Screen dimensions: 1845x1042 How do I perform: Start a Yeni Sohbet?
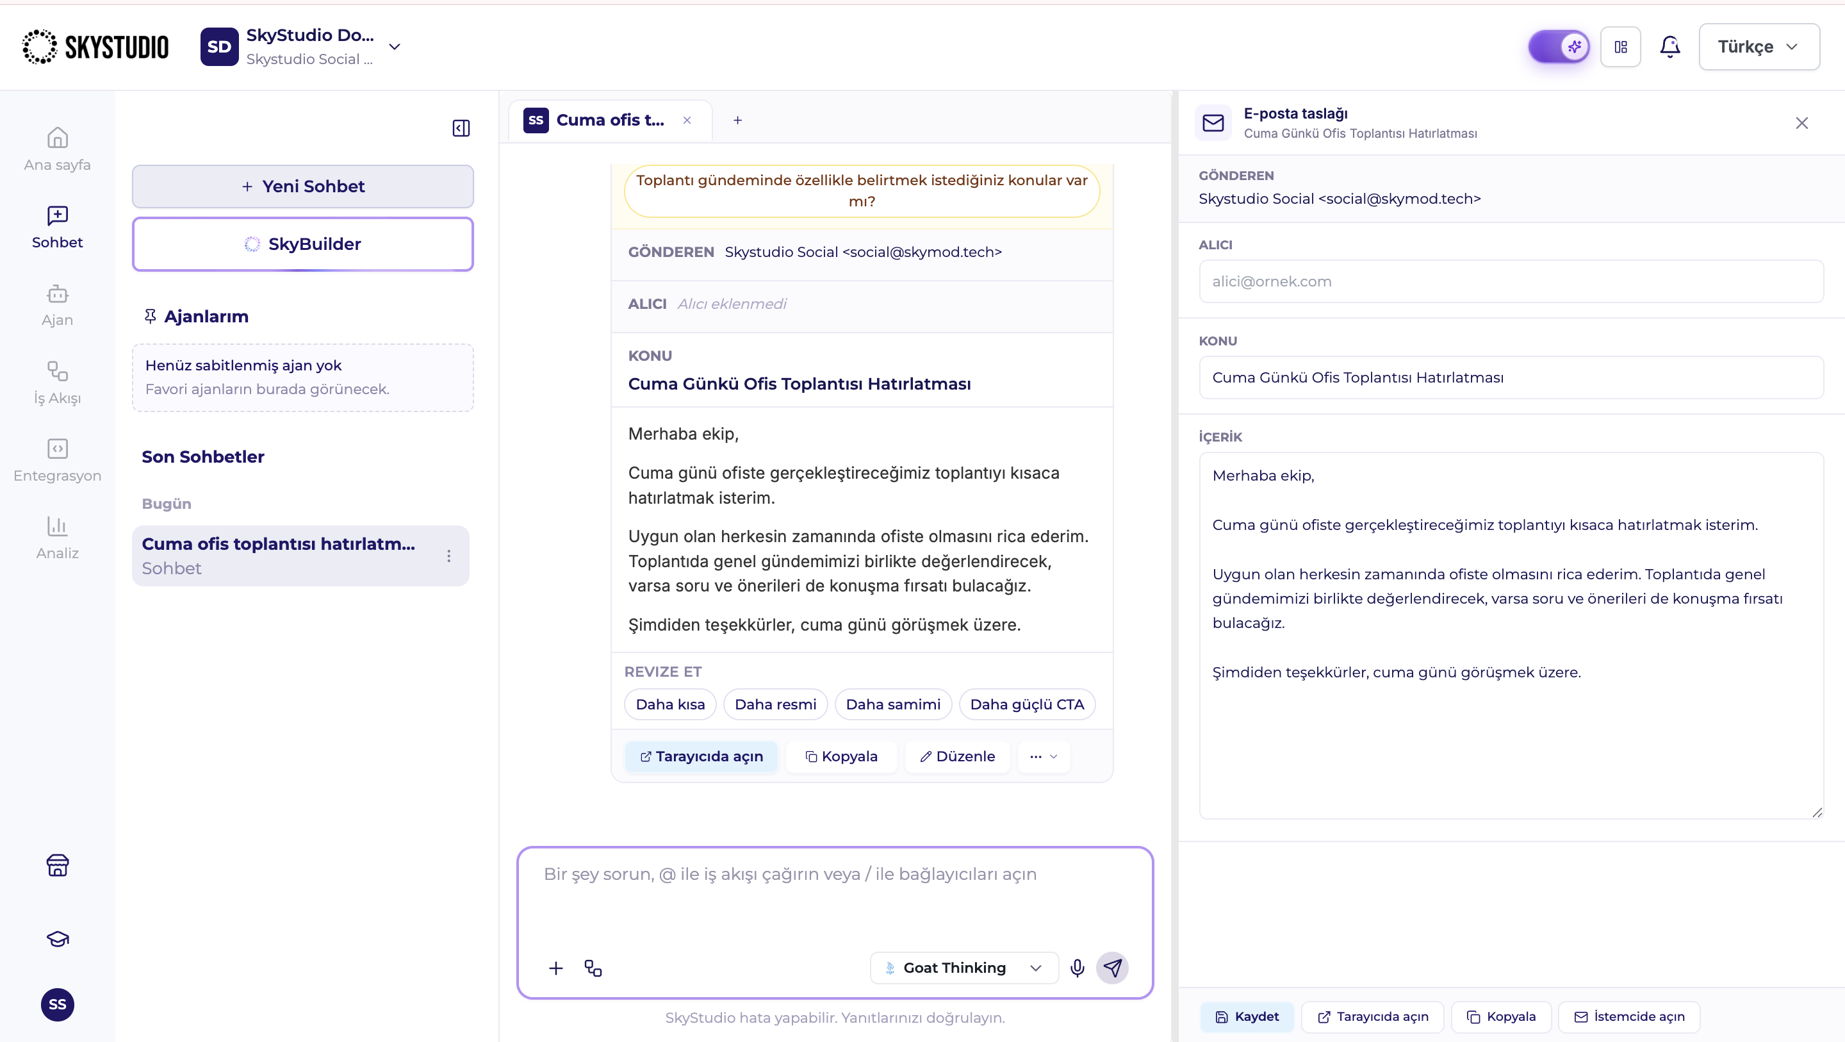click(x=302, y=186)
